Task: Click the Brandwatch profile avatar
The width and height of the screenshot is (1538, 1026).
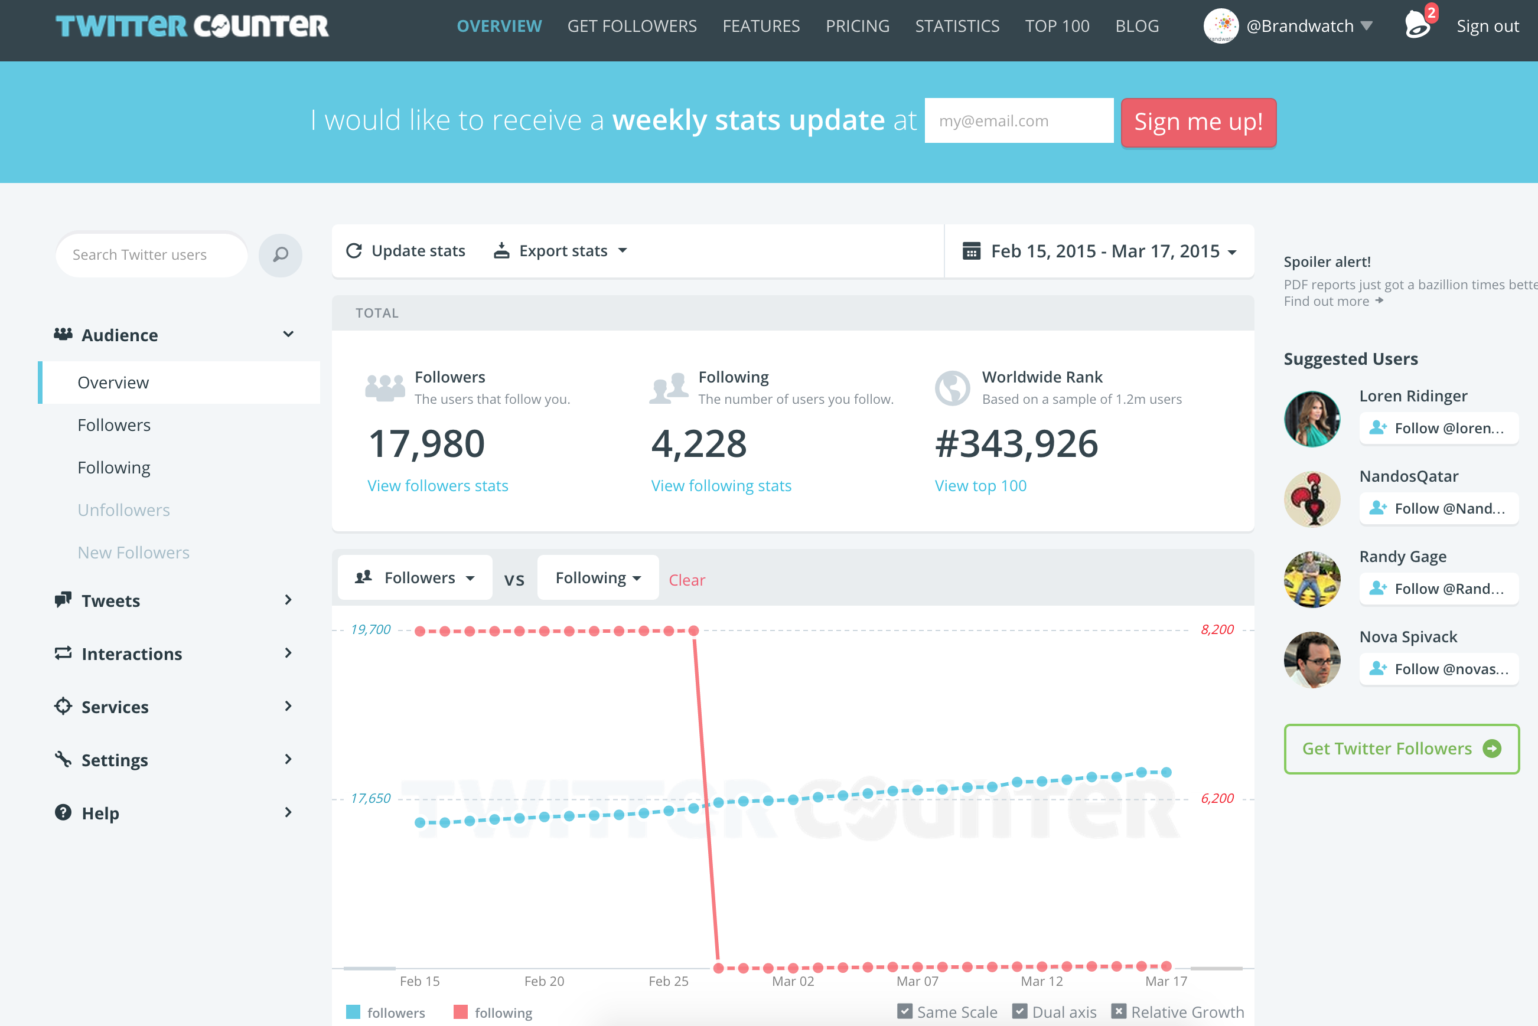Action: pos(1221,26)
